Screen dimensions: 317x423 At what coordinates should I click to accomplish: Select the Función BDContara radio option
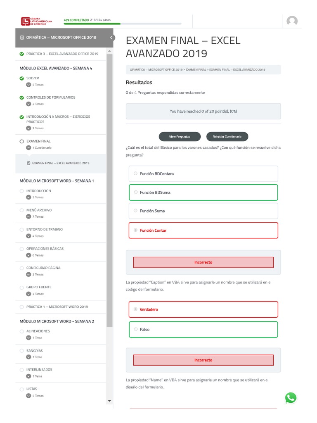pos(135,173)
